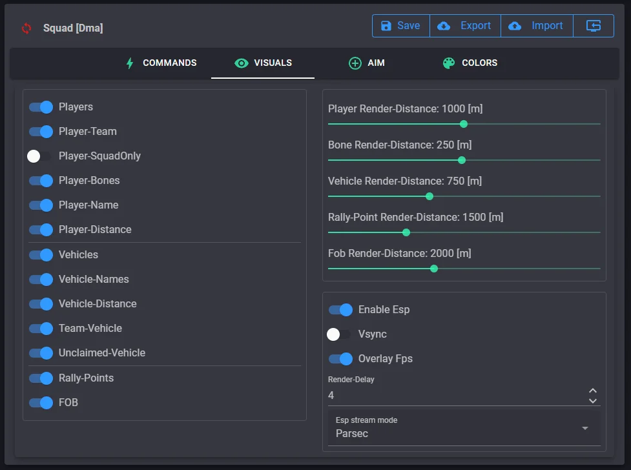Screen dimensions: 631x470
Task: Click the Render-Delay input field
Action: tap(452, 395)
